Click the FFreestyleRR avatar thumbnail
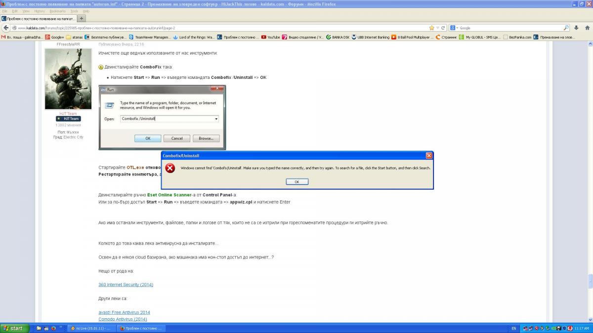Viewport: 593px width, 333px height. [68, 79]
